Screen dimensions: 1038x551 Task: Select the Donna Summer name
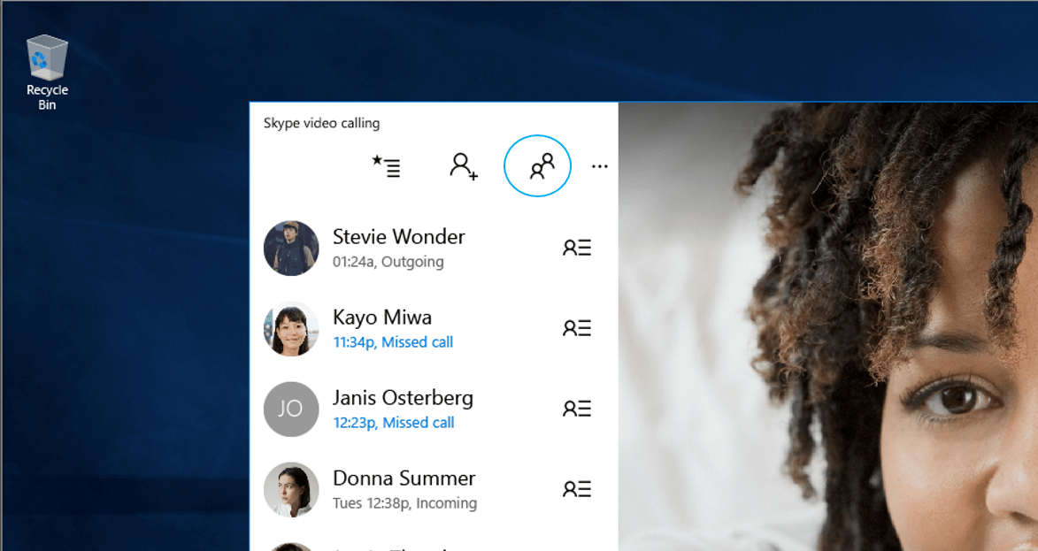click(404, 478)
